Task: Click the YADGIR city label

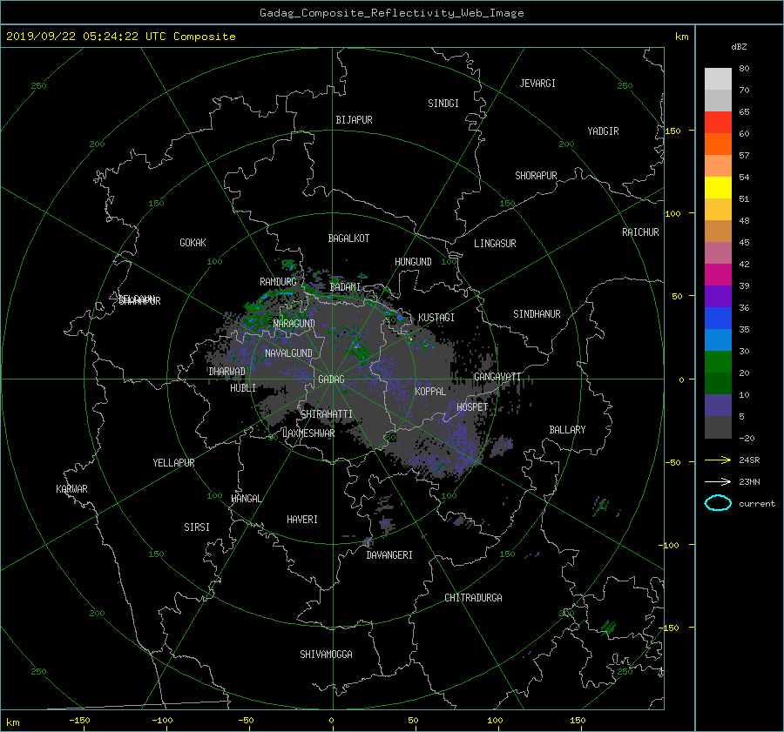Action: pos(603,131)
